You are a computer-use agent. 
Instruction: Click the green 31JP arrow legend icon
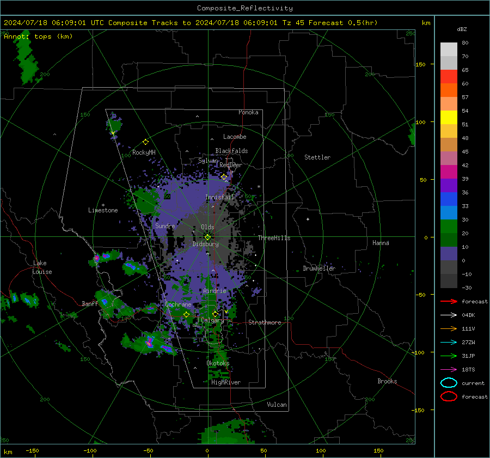[x=449, y=356]
